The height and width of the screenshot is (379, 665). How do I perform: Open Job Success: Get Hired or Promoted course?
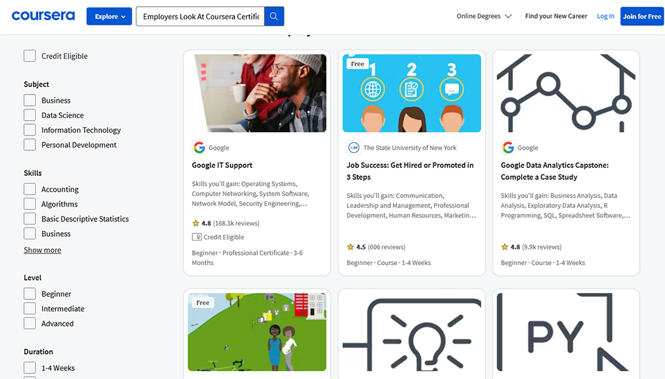coord(410,171)
